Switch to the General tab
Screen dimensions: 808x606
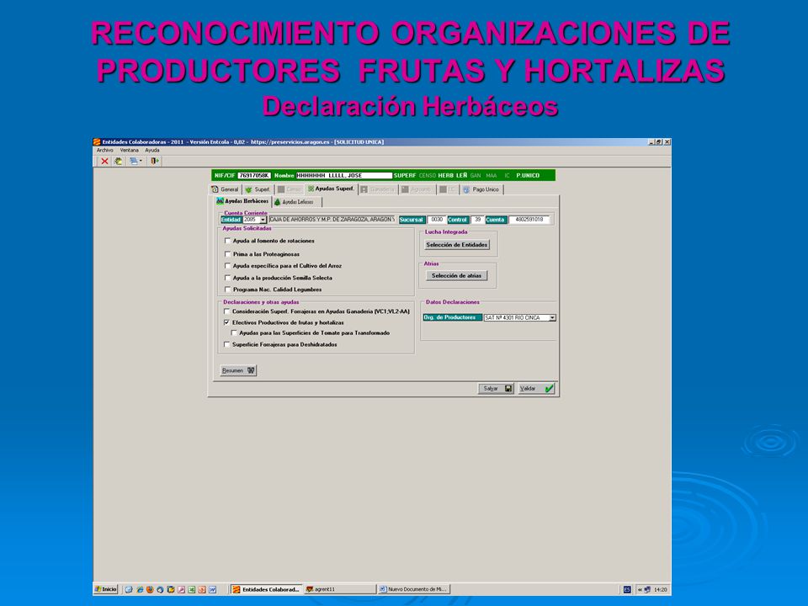coord(226,189)
